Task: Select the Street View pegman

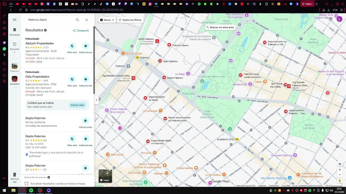Action: click(340, 181)
